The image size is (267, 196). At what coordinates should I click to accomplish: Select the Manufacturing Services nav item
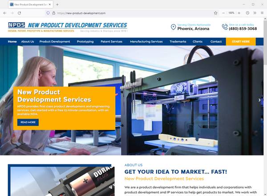point(146,41)
